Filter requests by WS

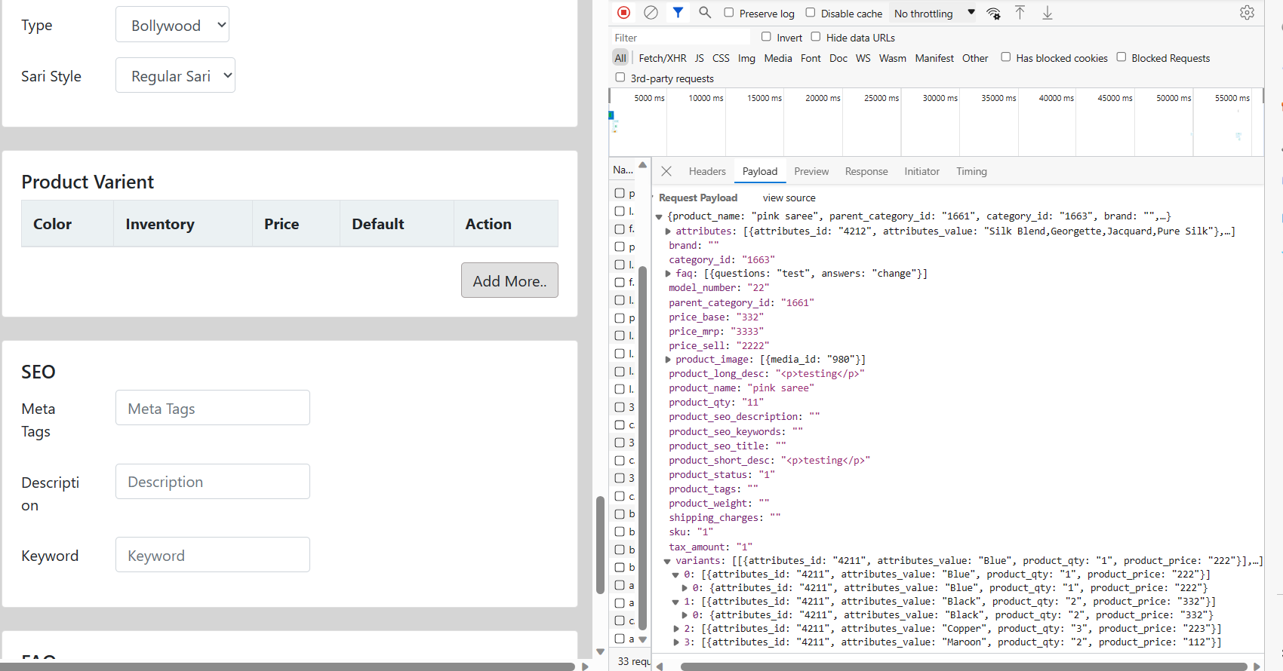[863, 58]
